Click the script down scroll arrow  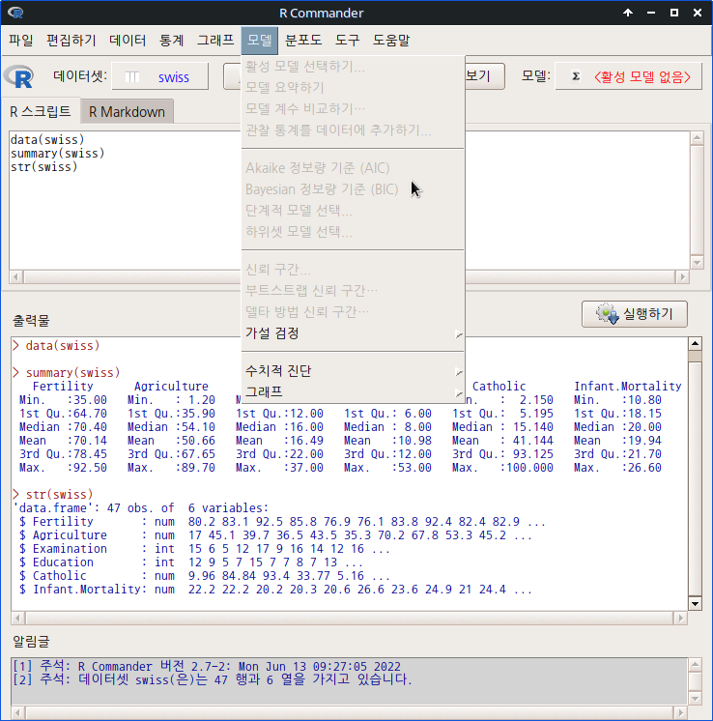pyautogui.click(x=697, y=263)
